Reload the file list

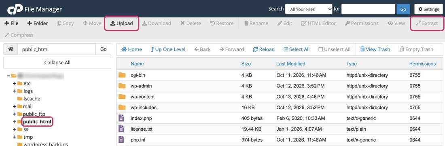point(264,49)
